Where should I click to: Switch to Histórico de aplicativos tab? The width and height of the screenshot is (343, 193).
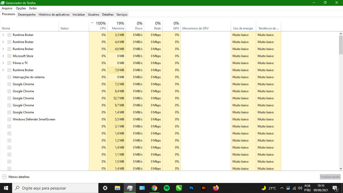point(54,15)
